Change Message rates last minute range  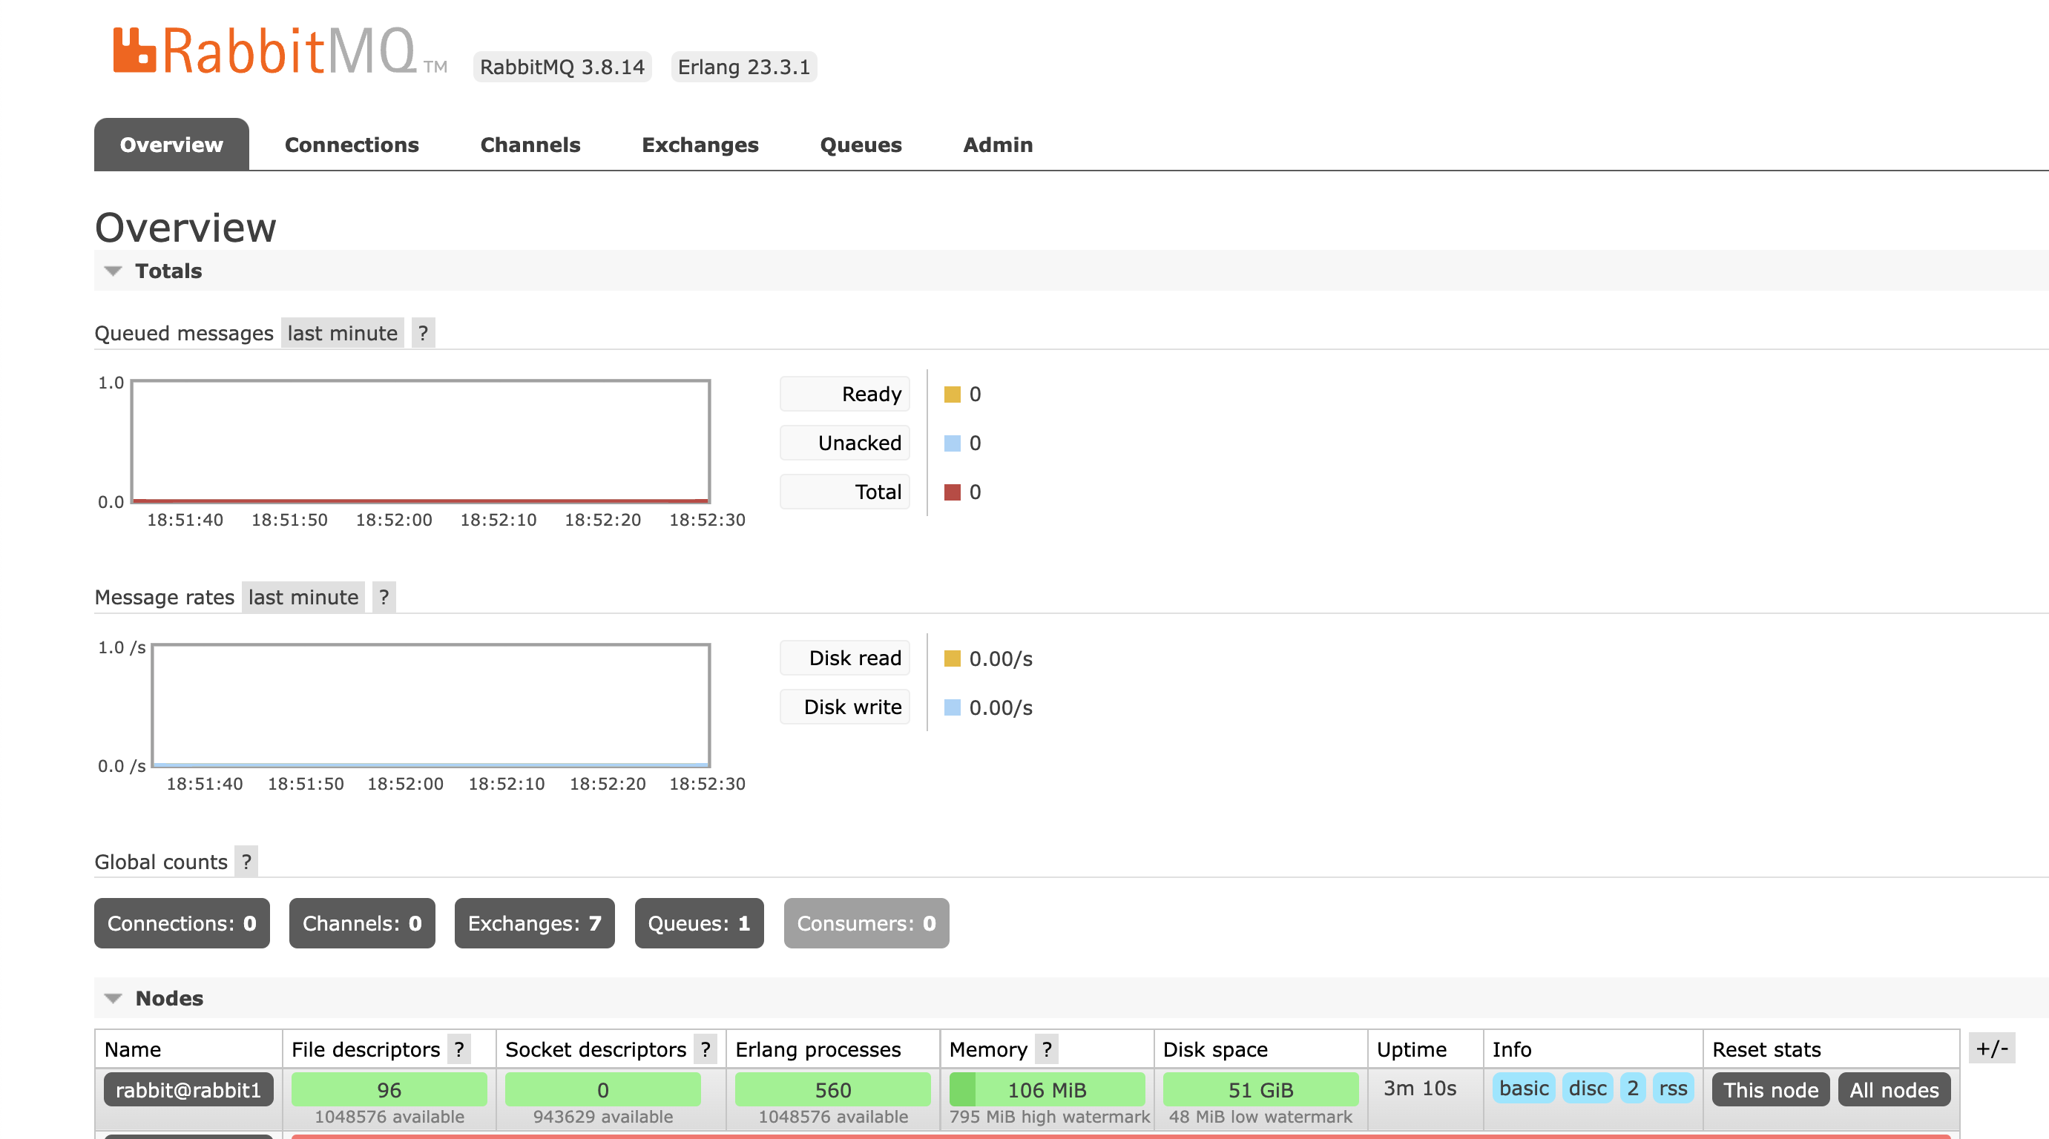tap(303, 597)
